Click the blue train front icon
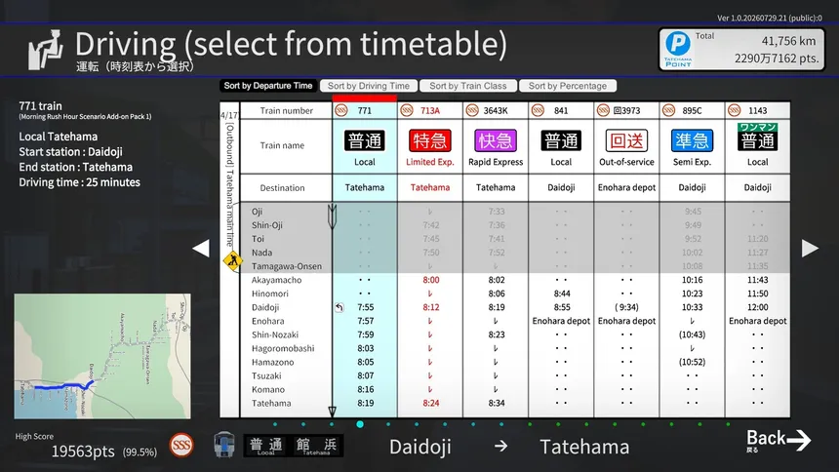The width and height of the screenshot is (839, 472). point(224,445)
